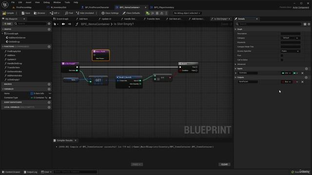Switch to the BPC_PlayerInventory tab
This screenshot has height=175, width=312.
tap(164, 8)
